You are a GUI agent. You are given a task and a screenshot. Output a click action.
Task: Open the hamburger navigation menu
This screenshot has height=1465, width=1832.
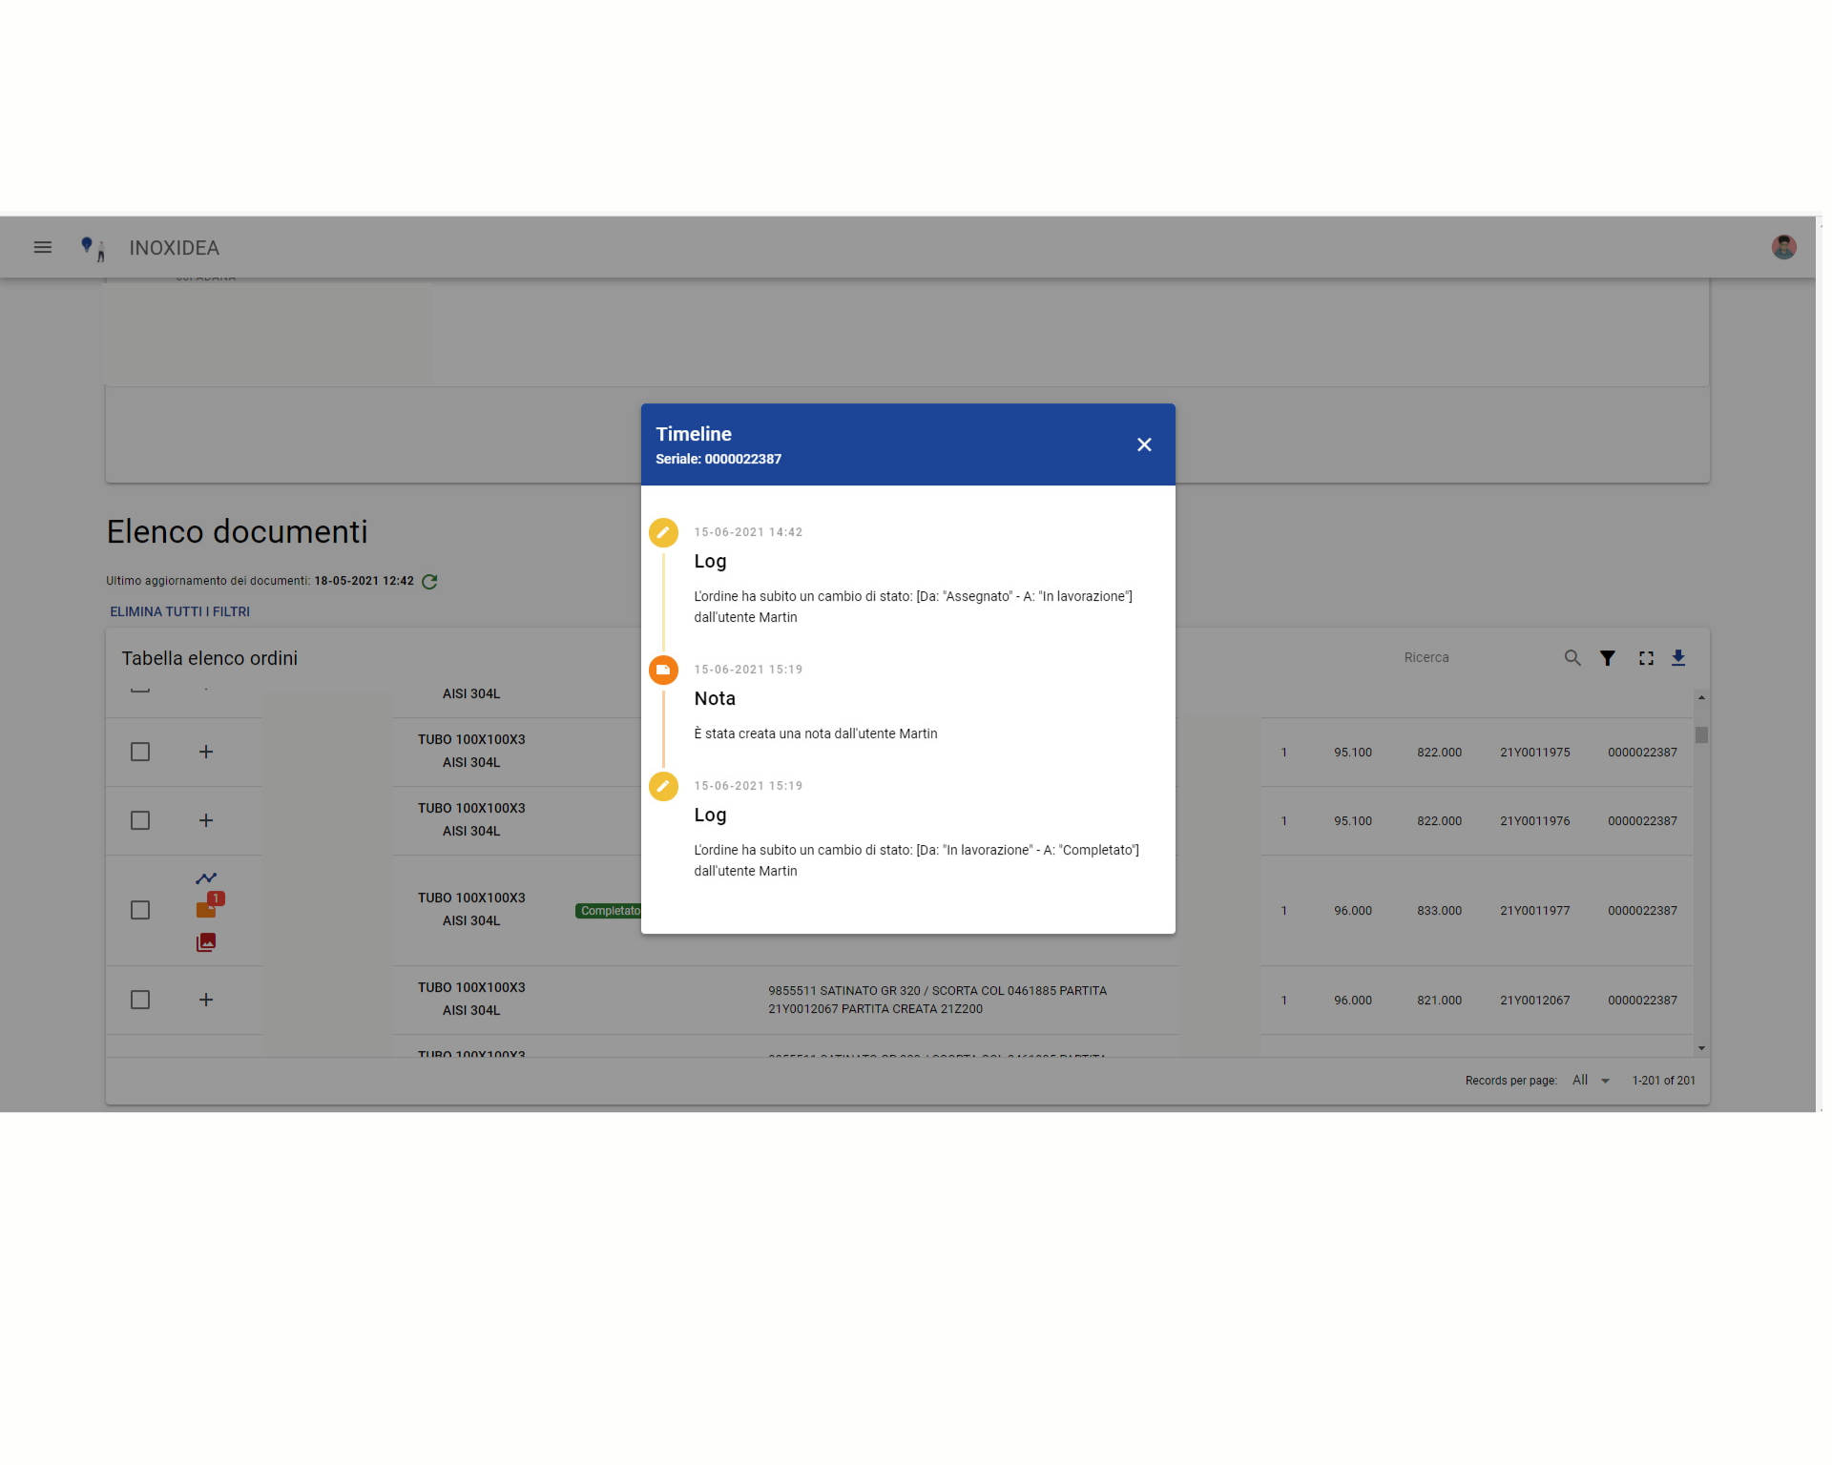(x=43, y=247)
